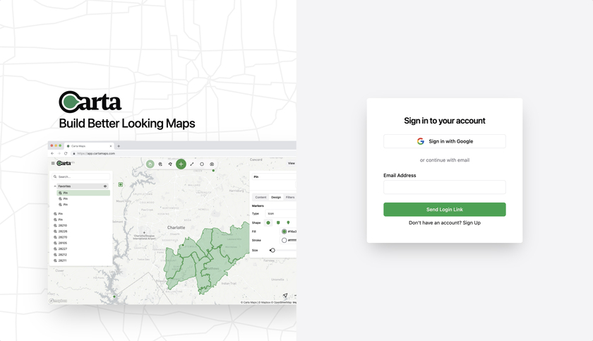Viewport: 593px width, 341px height.
Task: Select the 28226 layer row
Action: [x=81, y=232]
